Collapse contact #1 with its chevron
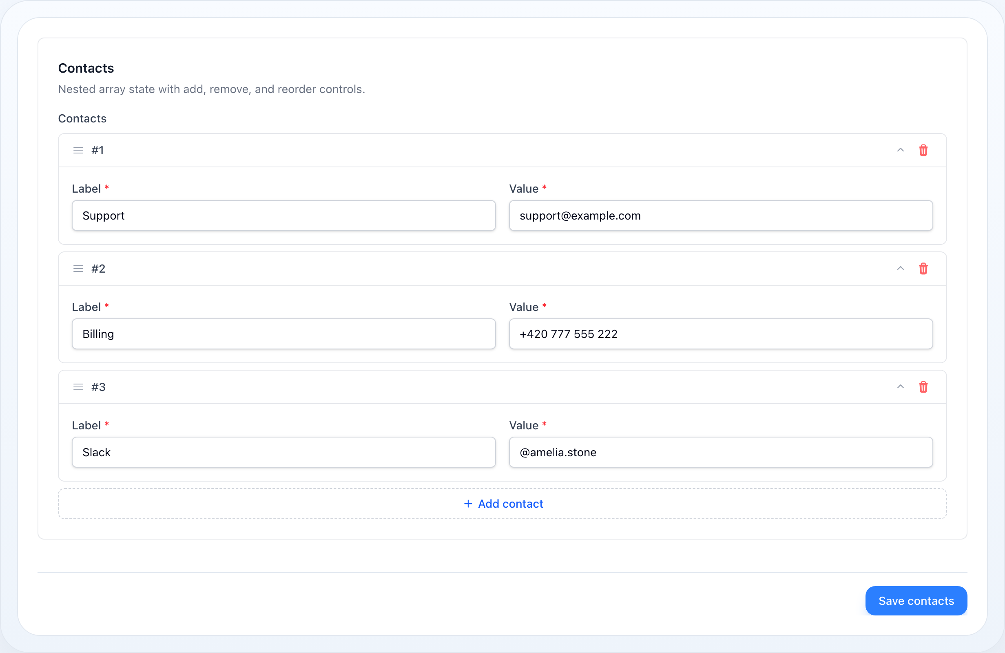 pyautogui.click(x=900, y=150)
